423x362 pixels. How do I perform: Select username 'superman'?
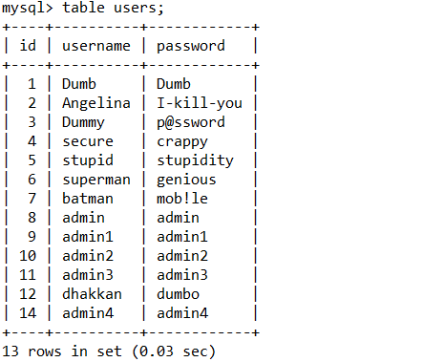click(x=96, y=180)
